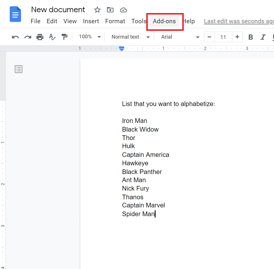Viewport: 274px width, 269px height.
Task: Open the 100% zoom dropdown
Action: coord(90,37)
